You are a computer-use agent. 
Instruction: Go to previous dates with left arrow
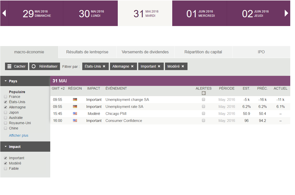click(4, 13)
